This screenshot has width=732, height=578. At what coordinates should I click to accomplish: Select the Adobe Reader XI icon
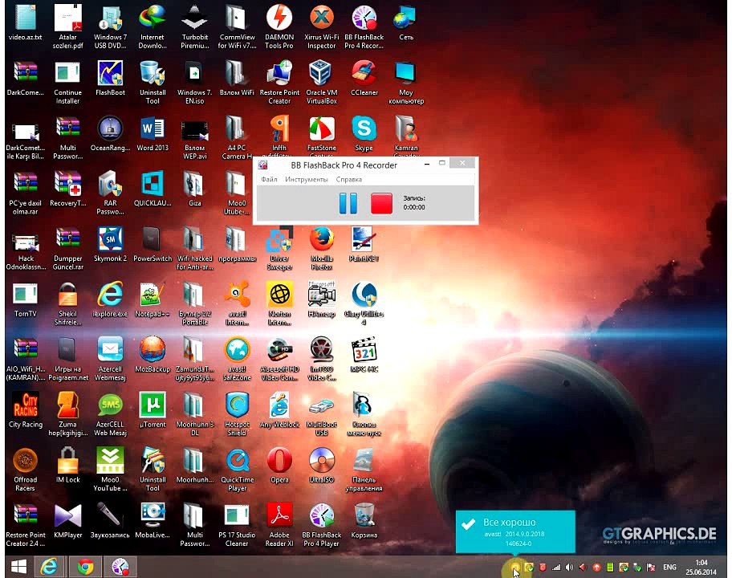tap(279, 525)
